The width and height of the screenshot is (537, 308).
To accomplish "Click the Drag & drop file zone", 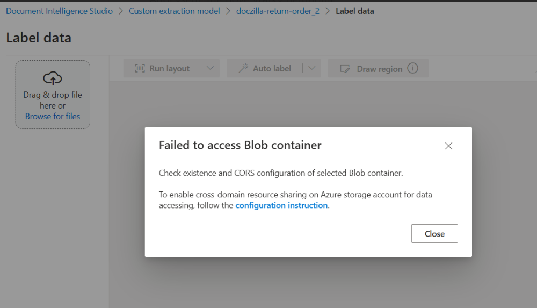I will [53, 95].
